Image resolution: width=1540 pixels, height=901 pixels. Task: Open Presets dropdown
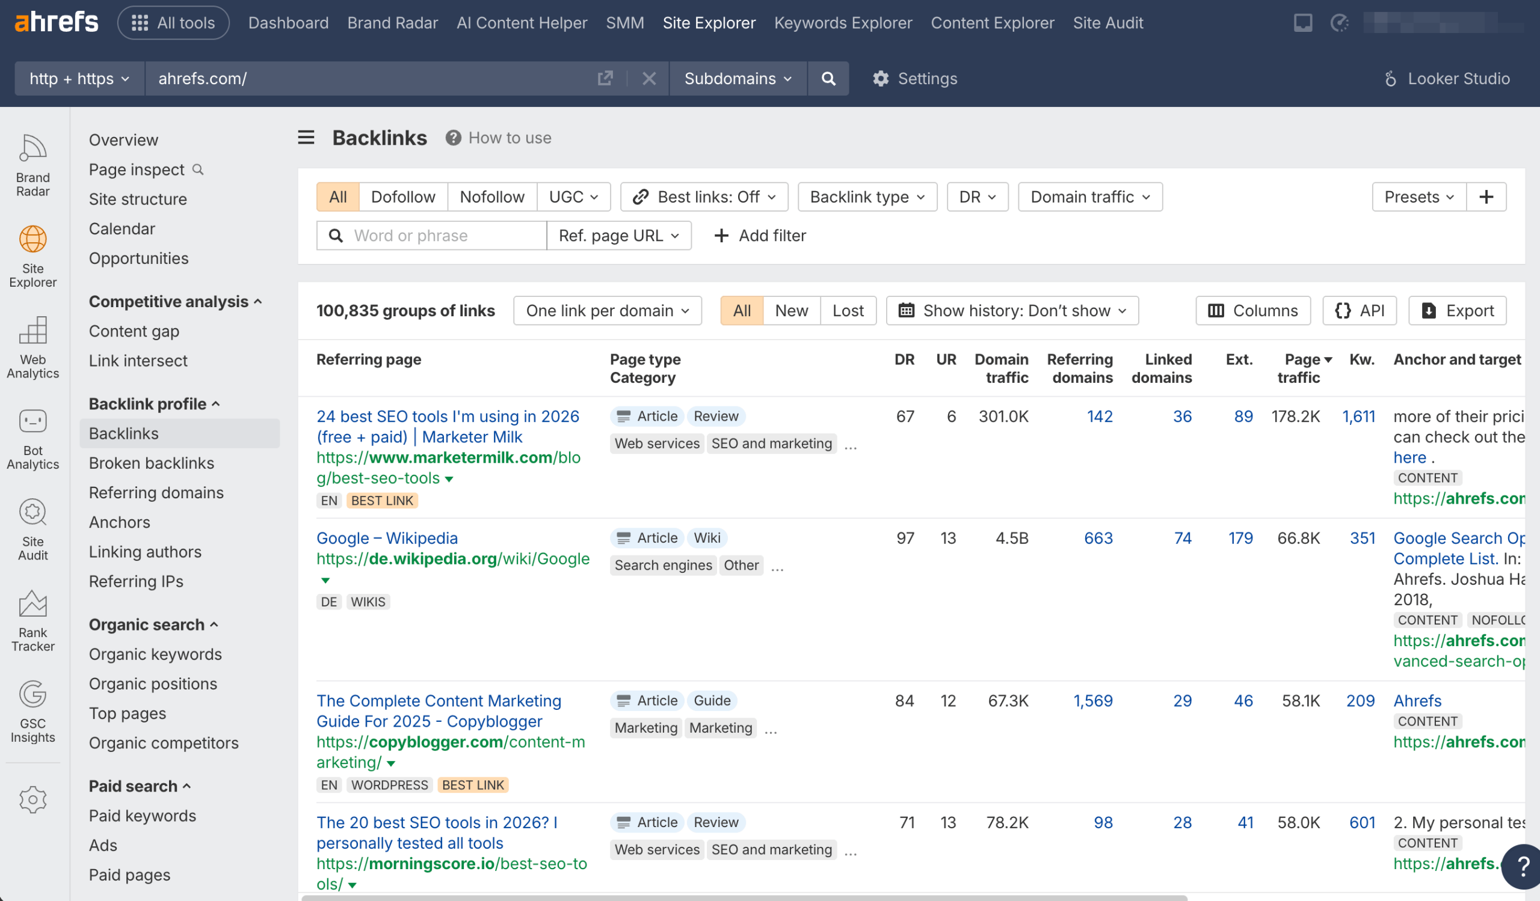pos(1419,197)
